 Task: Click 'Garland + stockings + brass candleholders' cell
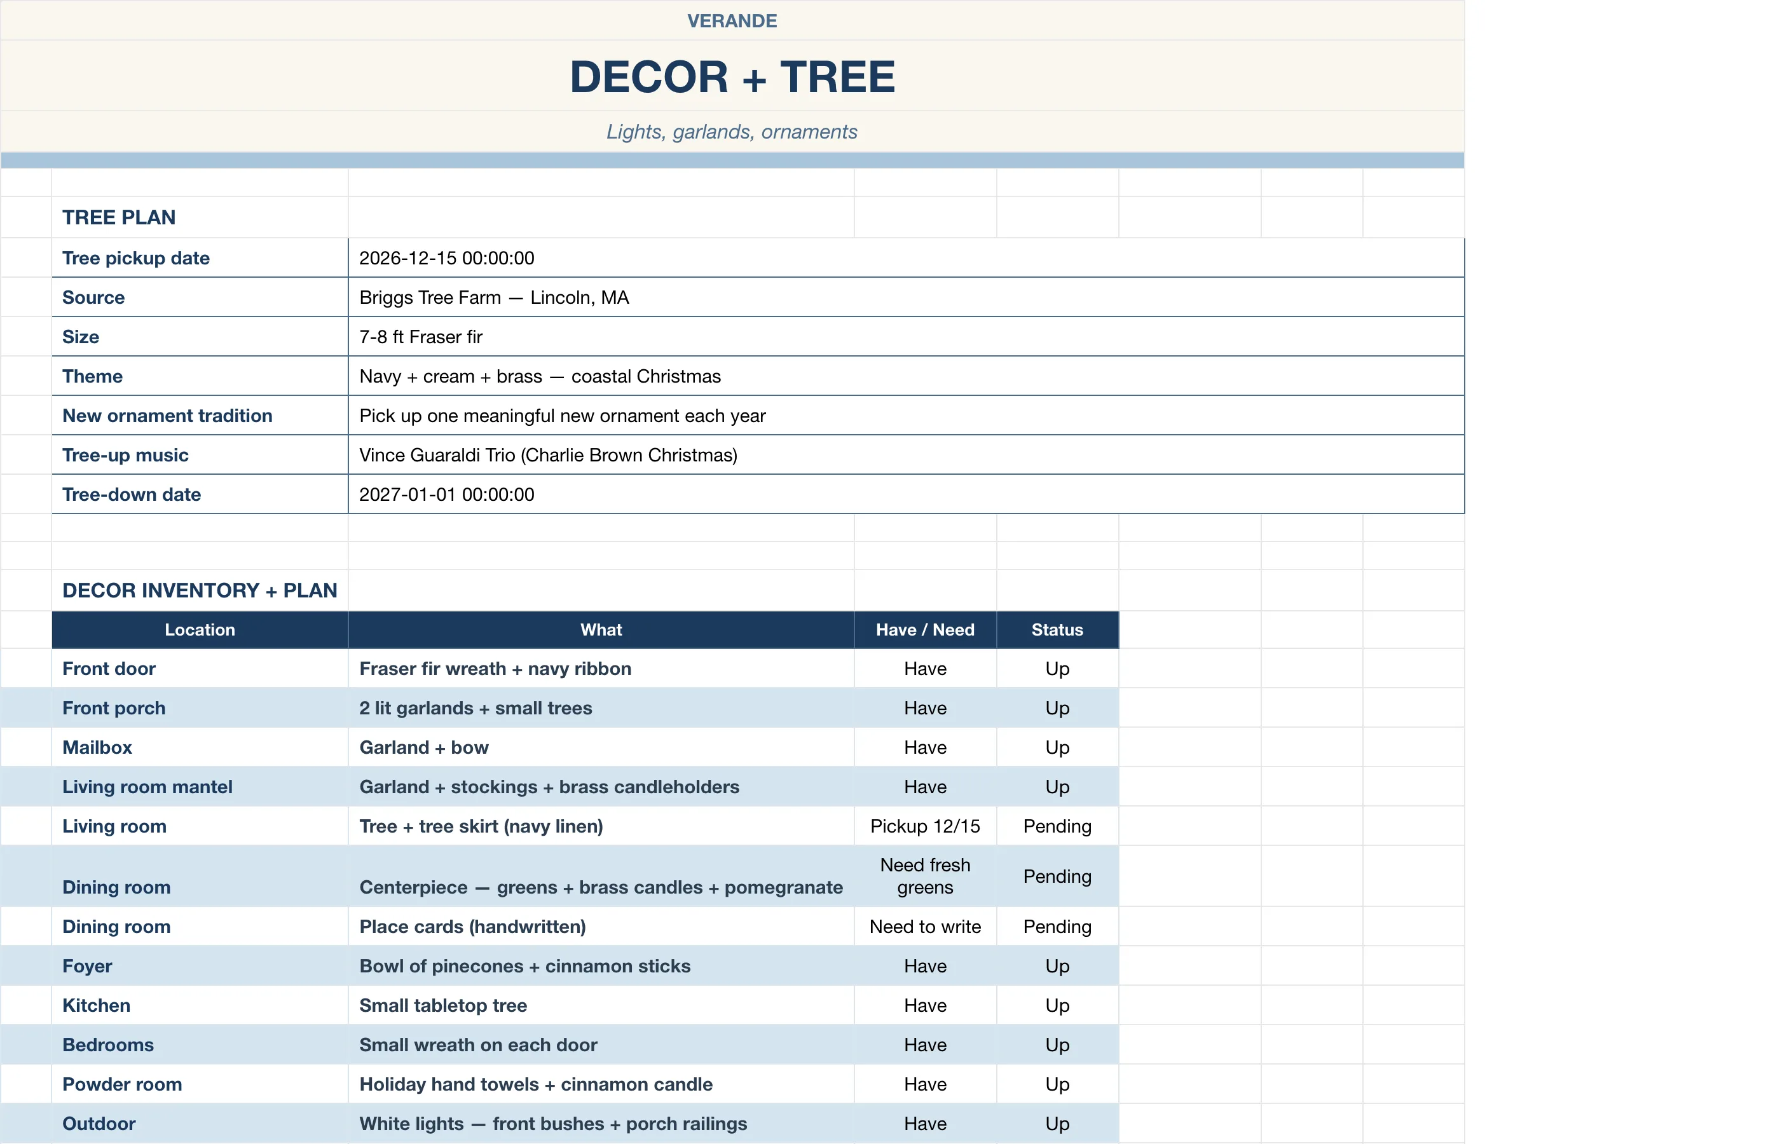click(601, 787)
